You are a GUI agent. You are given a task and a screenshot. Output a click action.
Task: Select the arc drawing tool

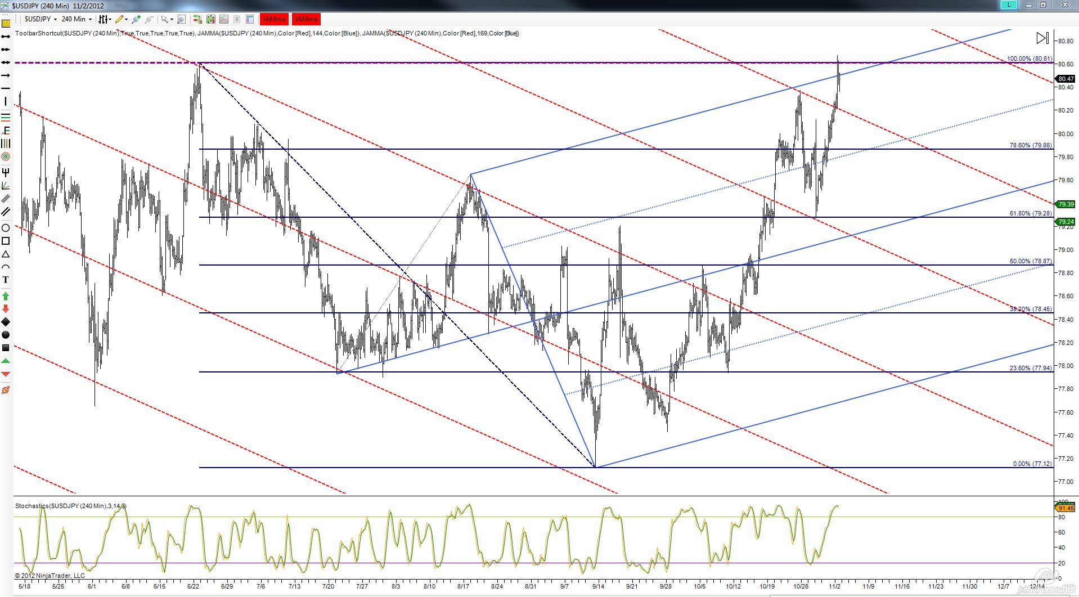tap(6, 267)
